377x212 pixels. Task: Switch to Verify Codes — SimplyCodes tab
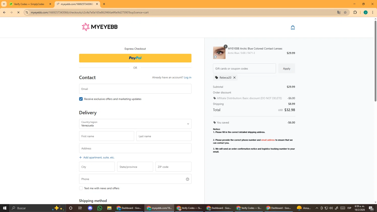30,4
